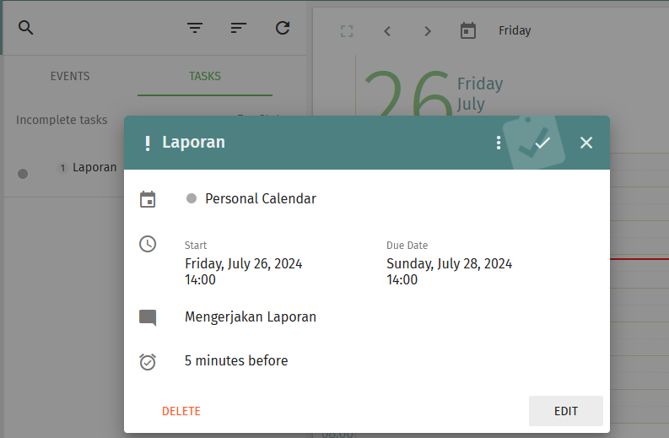Close the Laporan task dialog

[x=586, y=143]
